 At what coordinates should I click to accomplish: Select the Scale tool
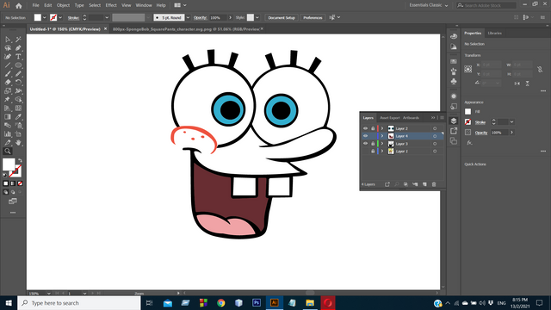point(8,91)
